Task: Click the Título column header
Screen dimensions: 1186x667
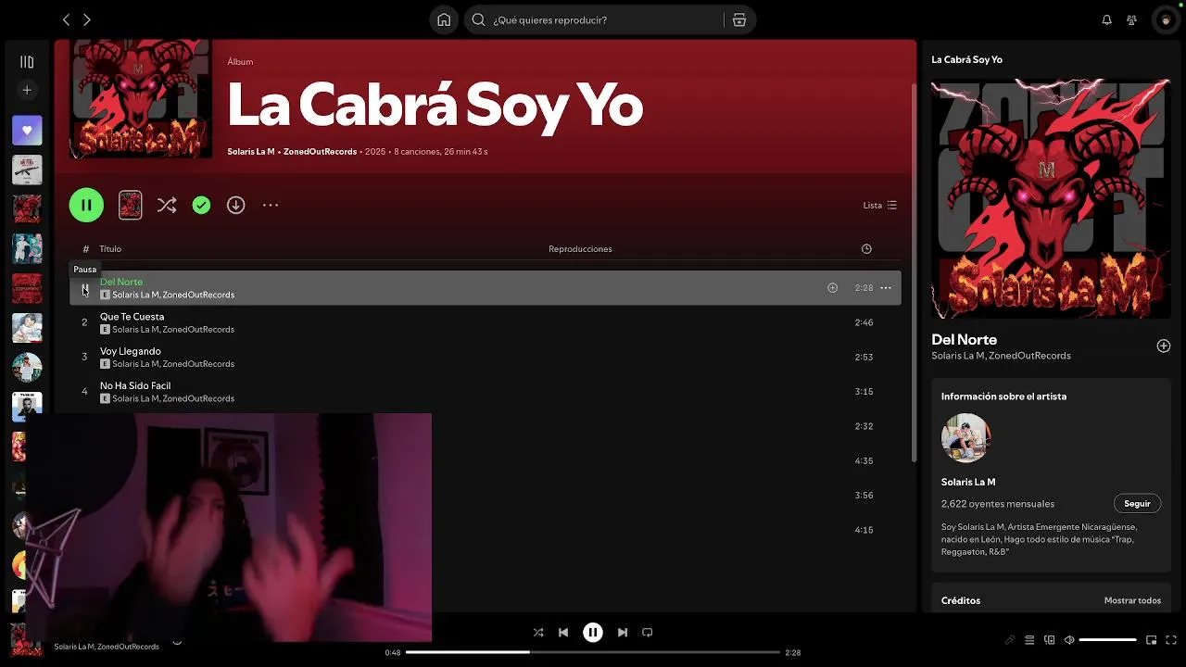Action: pyautogui.click(x=110, y=249)
